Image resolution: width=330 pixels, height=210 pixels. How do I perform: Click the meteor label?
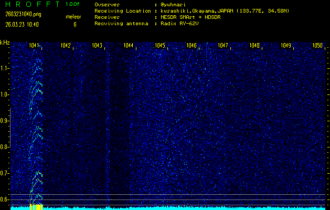pos(73,17)
